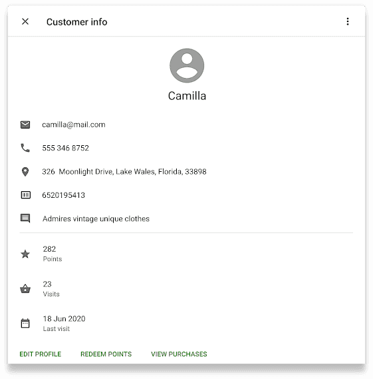
Task: Click the phone number 555 346 8752
Action: click(x=65, y=148)
